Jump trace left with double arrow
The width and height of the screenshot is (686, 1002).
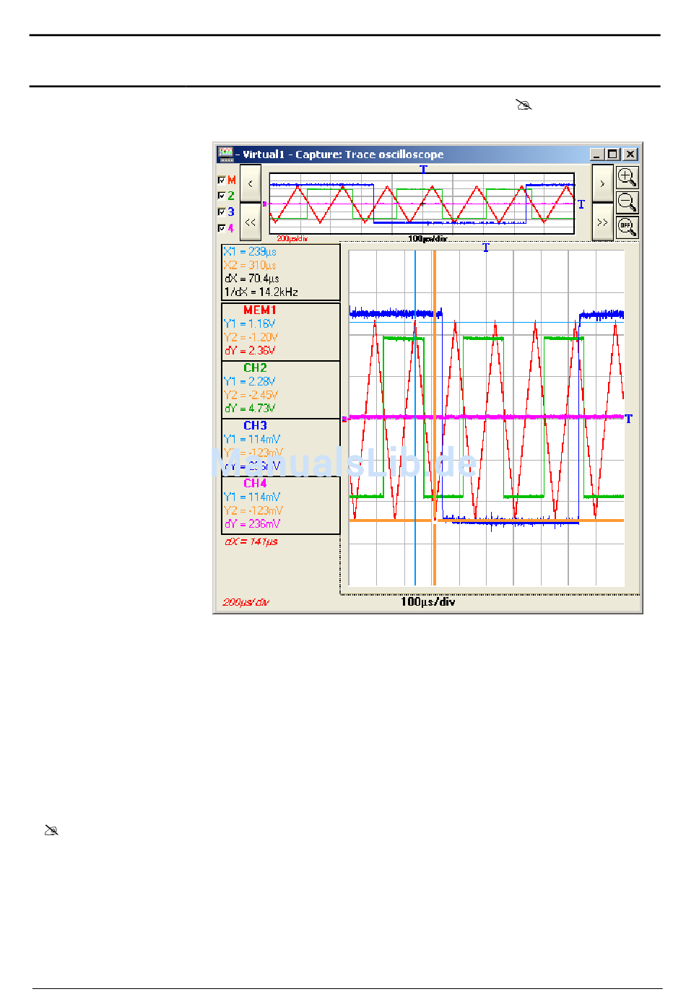pyautogui.click(x=251, y=222)
